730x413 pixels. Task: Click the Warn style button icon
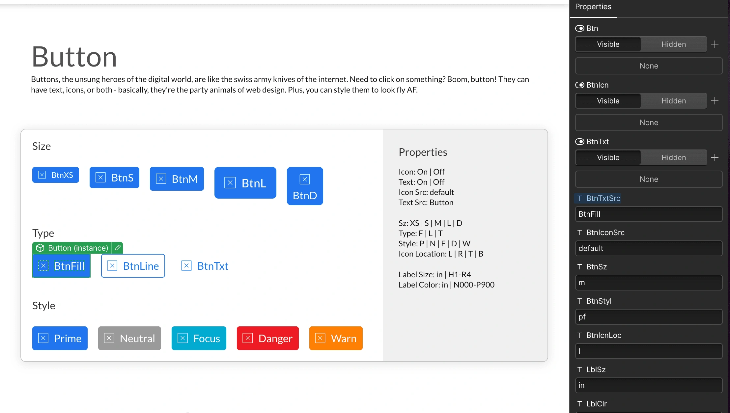click(320, 338)
